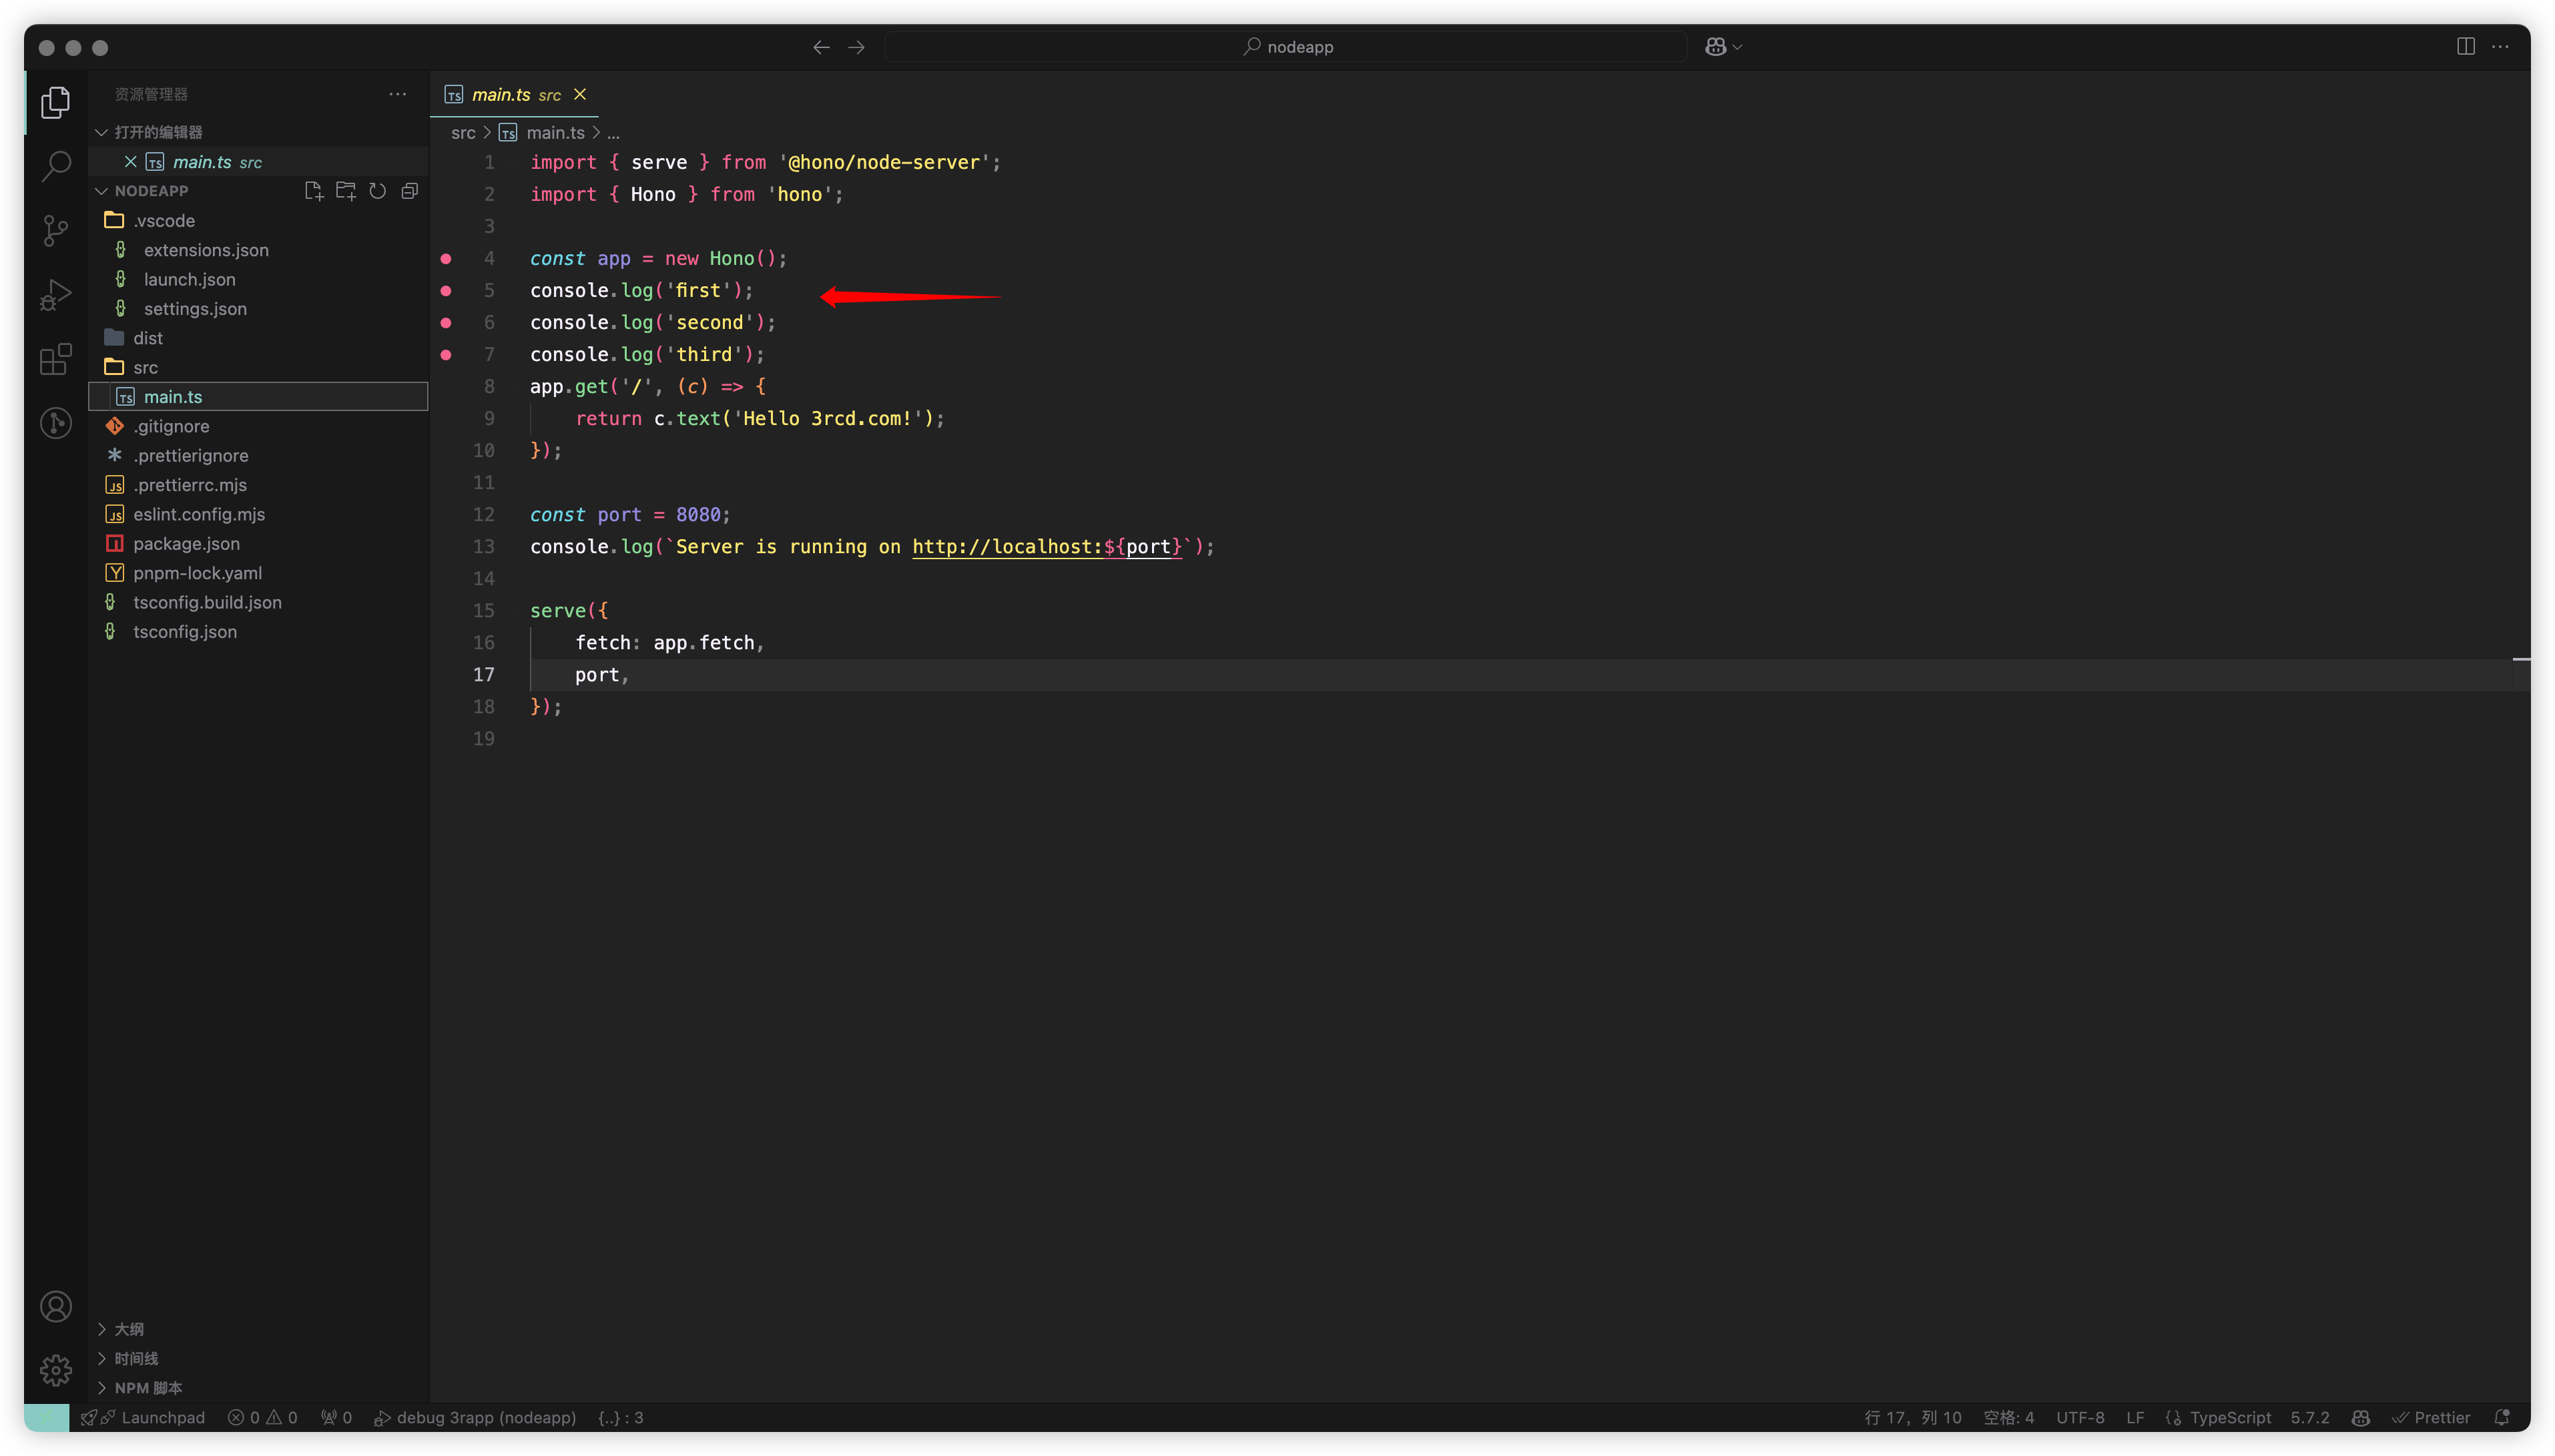Toggle the breakpoint on line 5

(446, 291)
